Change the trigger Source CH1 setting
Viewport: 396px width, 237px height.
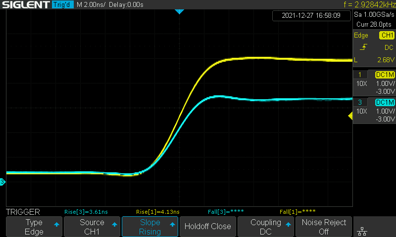tap(92, 227)
